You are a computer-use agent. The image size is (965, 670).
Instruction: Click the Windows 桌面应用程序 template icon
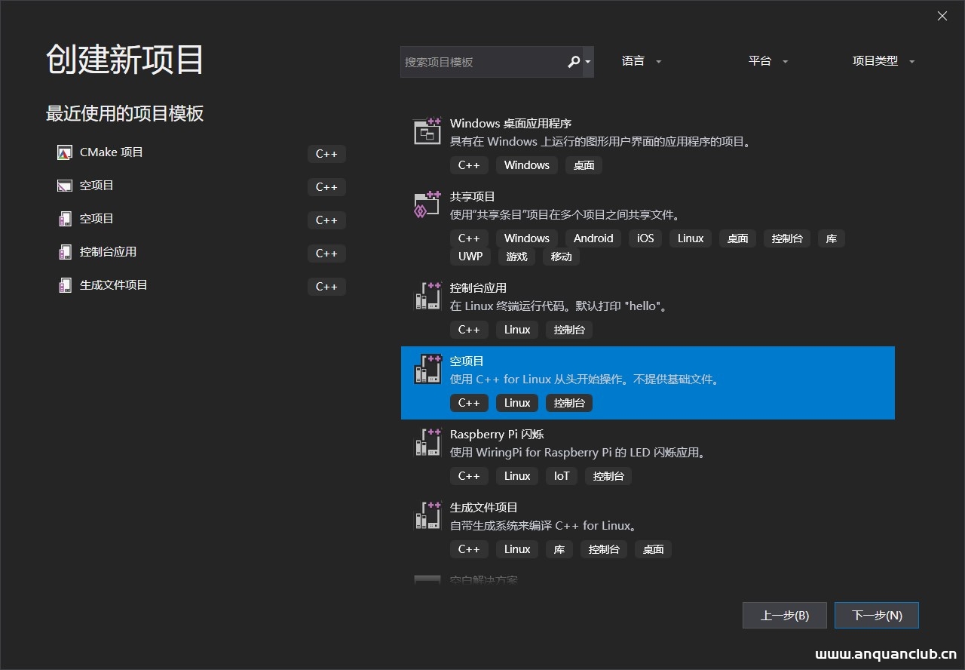tap(427, 131)
